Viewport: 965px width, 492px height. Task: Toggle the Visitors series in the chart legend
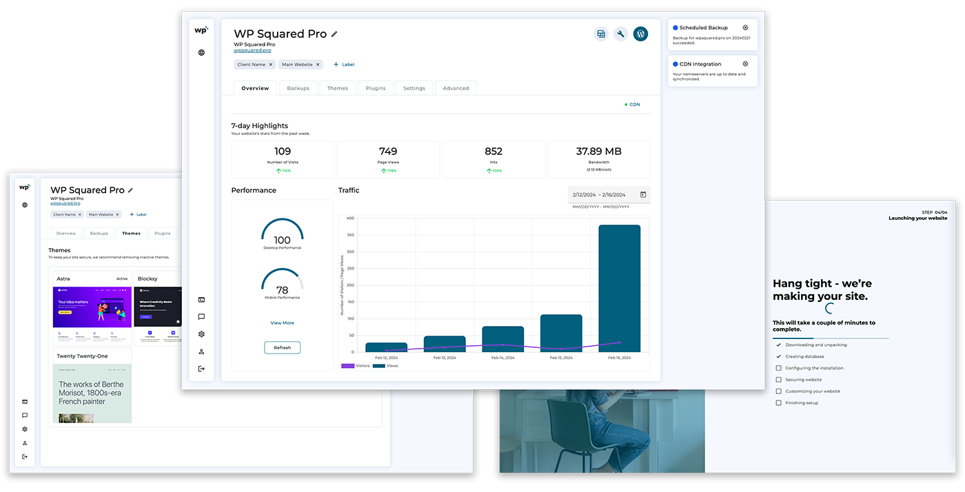(x=356, y=366)
